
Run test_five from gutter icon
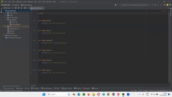tap(34, 60)
